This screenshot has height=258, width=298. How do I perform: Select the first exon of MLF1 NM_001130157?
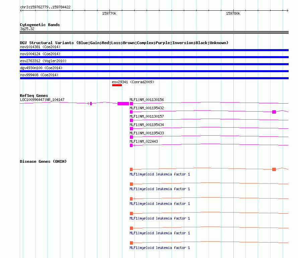point(131,120)
